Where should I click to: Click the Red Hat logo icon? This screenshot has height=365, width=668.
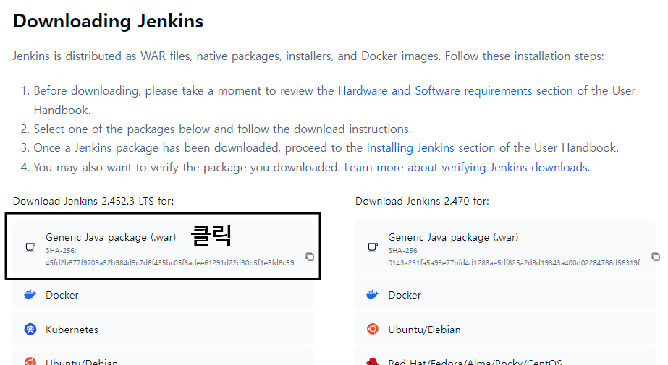pyautogui.click(x=373, y=361)
